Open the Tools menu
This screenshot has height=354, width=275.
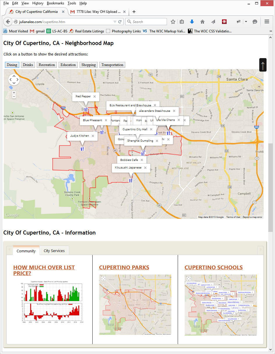[x=72, y=3]
